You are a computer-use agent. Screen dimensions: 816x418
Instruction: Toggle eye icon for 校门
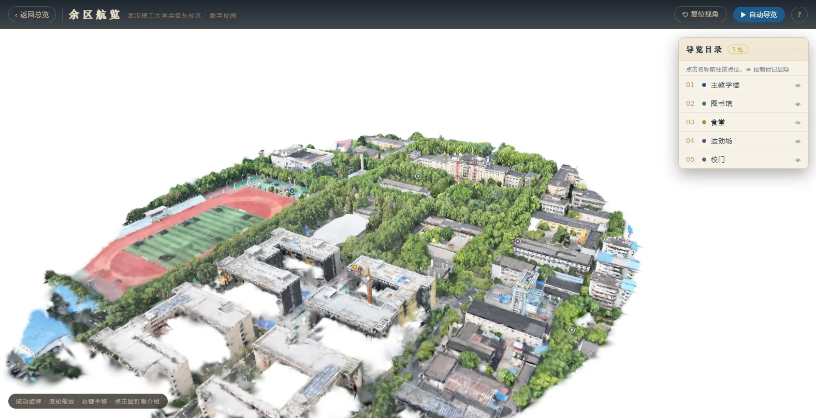(797, 160)
